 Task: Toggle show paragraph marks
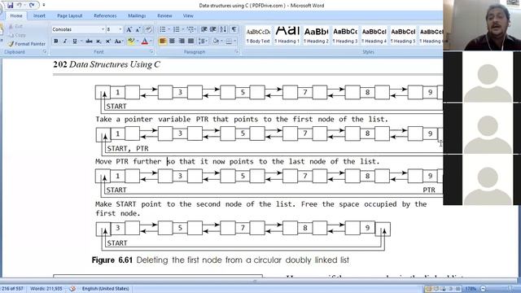(234, 29)
